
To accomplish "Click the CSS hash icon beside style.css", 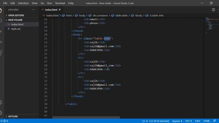I will [9, 29].
